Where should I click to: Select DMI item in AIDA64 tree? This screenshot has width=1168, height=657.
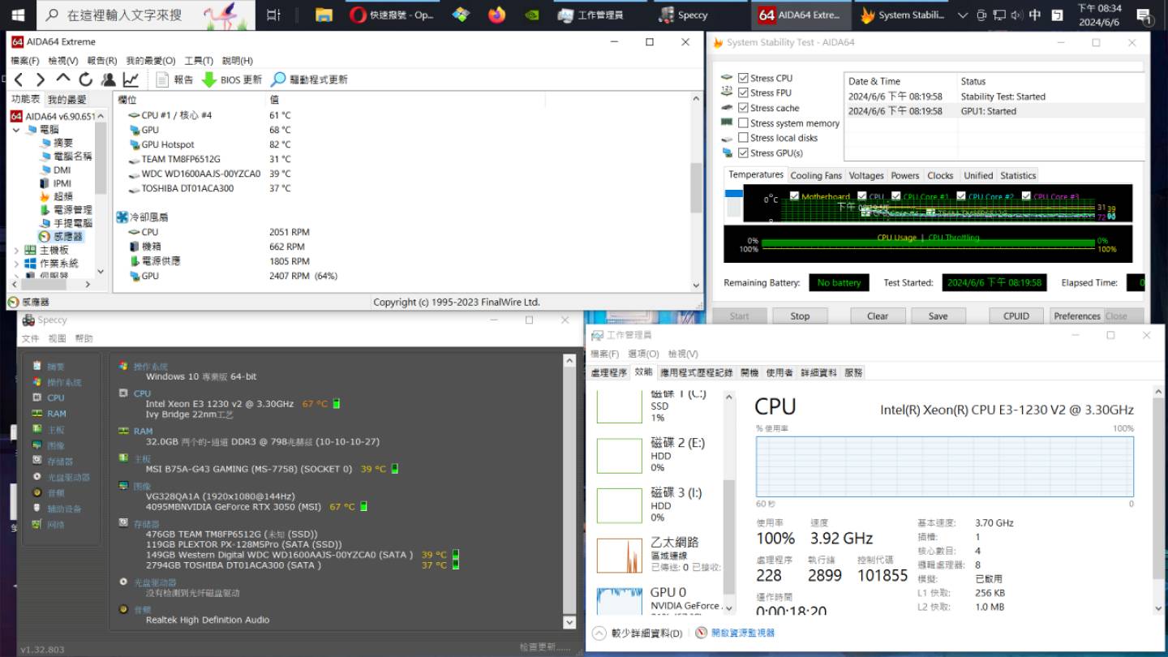click(x=56, y=170)
